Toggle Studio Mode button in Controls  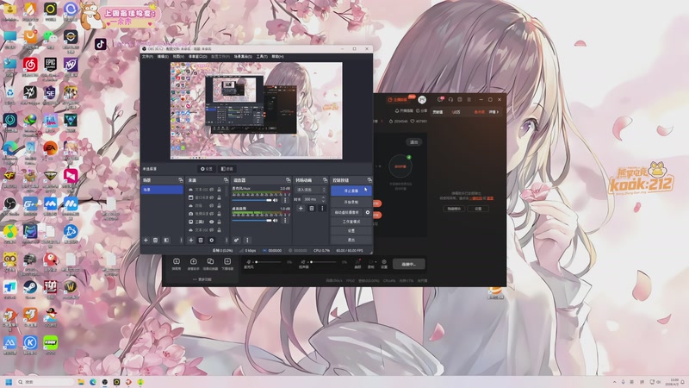click(x=351, y=222)
